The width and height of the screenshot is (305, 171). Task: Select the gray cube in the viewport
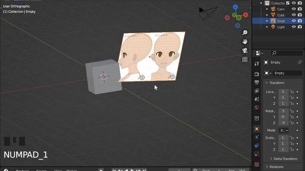pos(104,77)
